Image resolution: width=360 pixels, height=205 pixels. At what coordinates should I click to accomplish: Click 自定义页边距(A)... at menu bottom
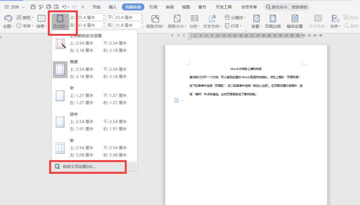[x=79, y=166]
